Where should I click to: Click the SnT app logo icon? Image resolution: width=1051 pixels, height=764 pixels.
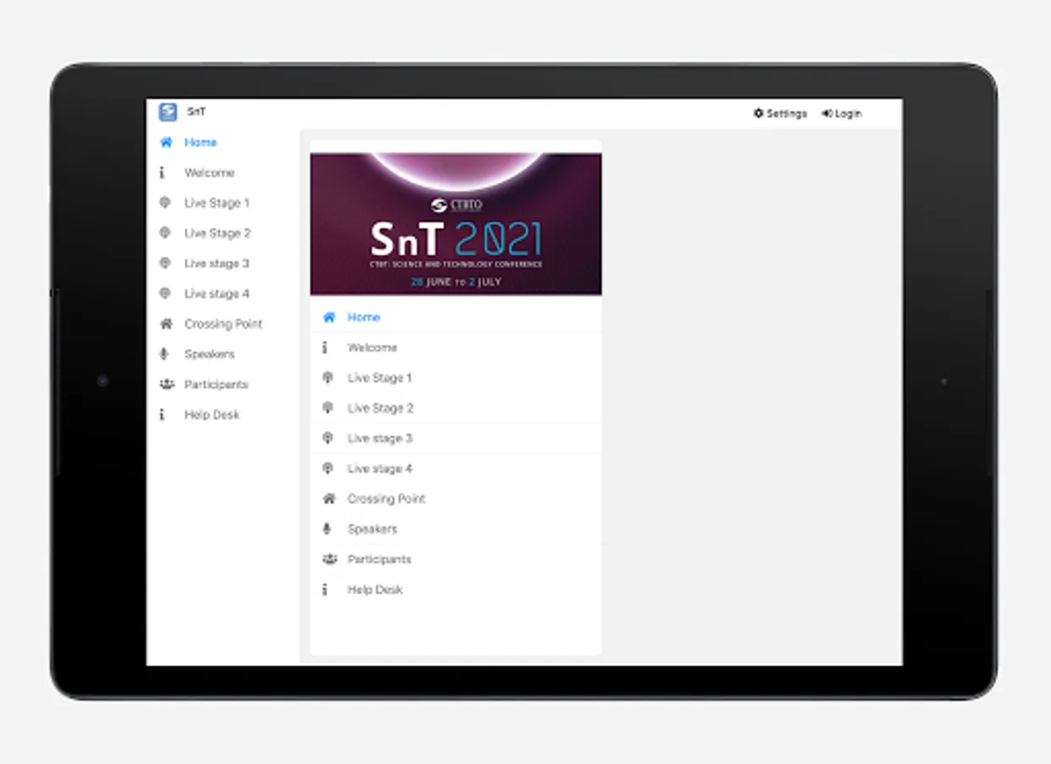168,112
